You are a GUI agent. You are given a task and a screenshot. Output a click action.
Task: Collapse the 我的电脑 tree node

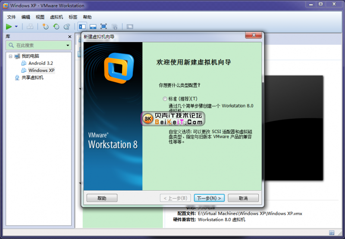pyautogui.click(x=10, y=56)
